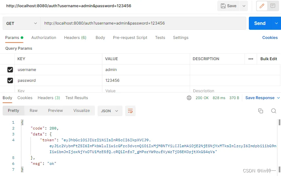Switch to the Params tab

[14, 38]
